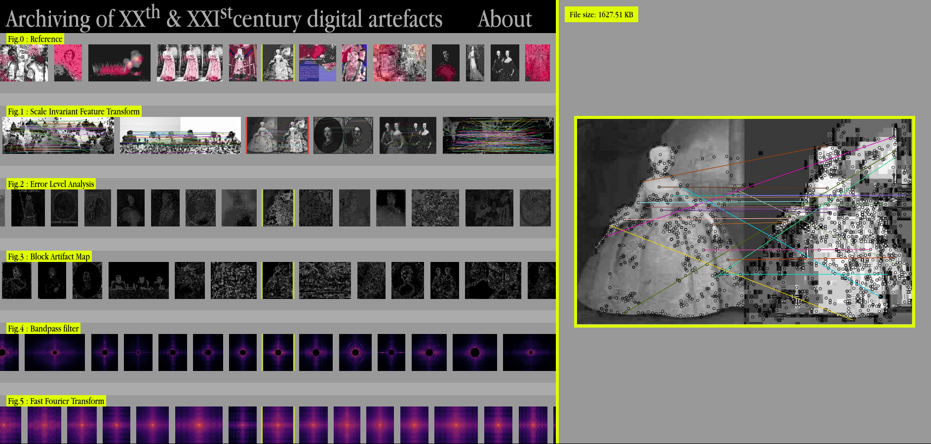Open the yellow-highlighted Bandpass filter thumbnail
931x444 pixels.
278,352
